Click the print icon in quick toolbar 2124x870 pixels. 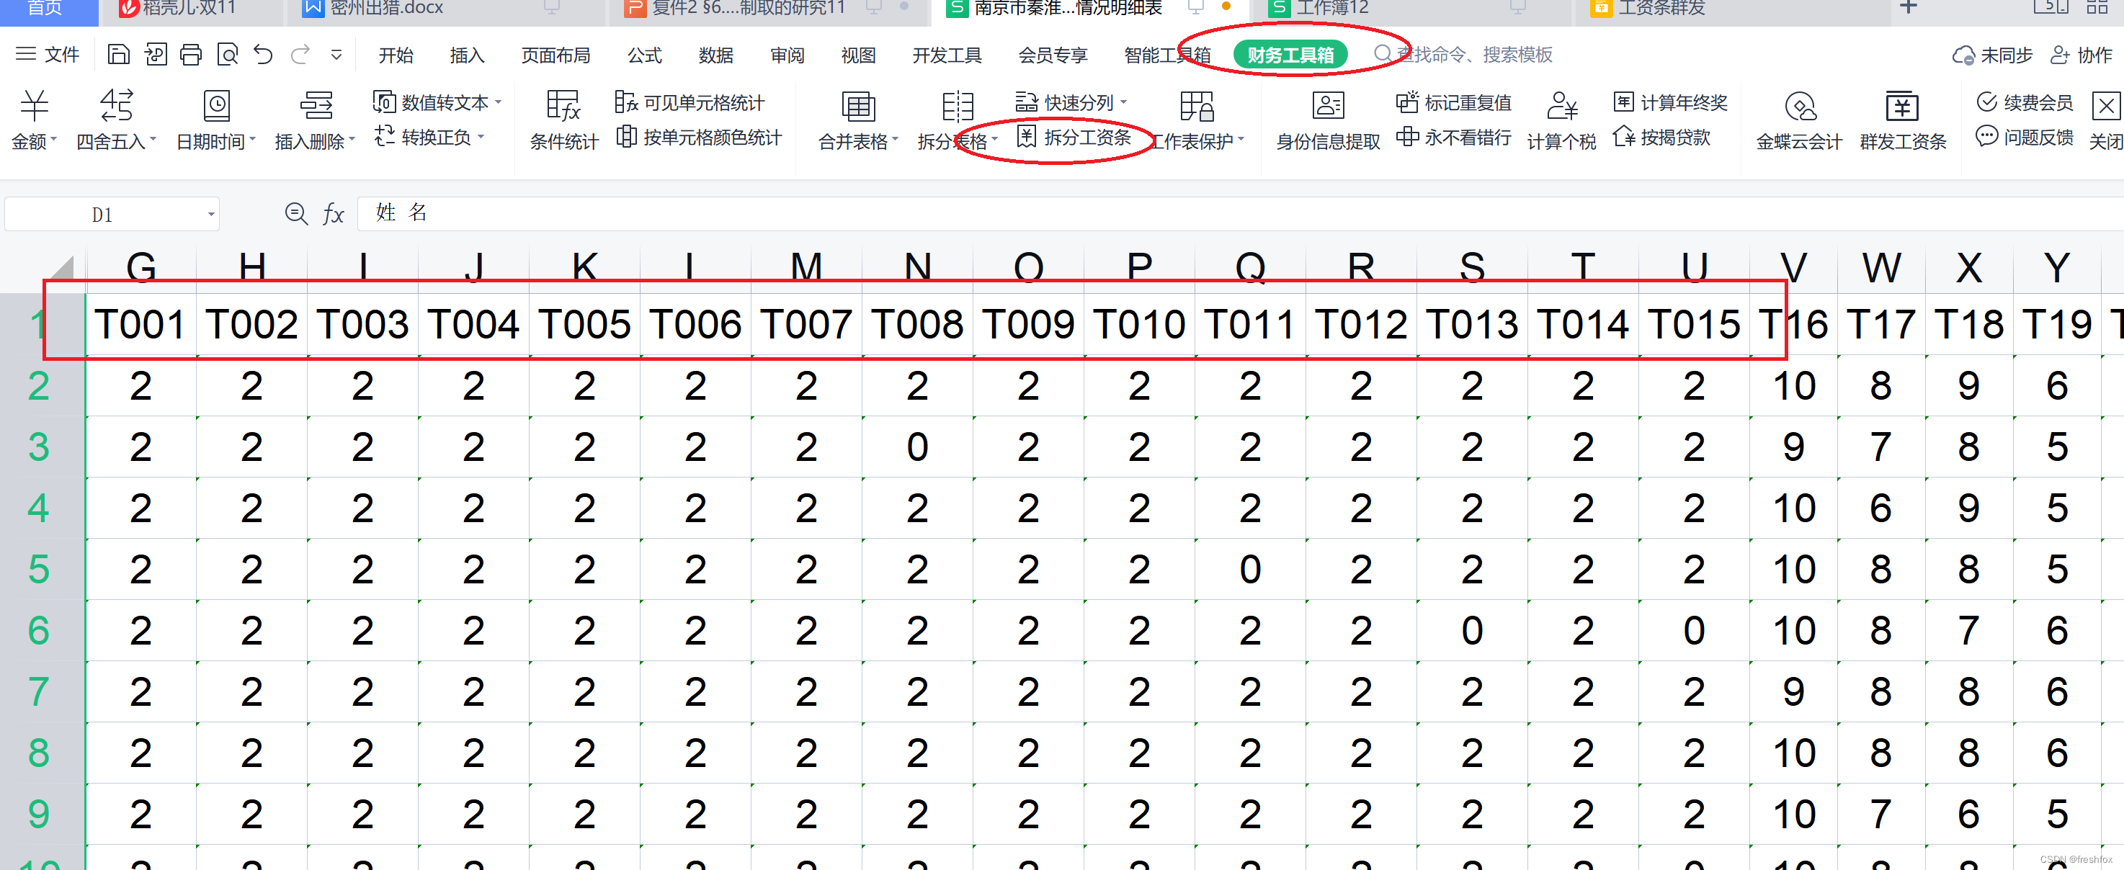[192, 55]
